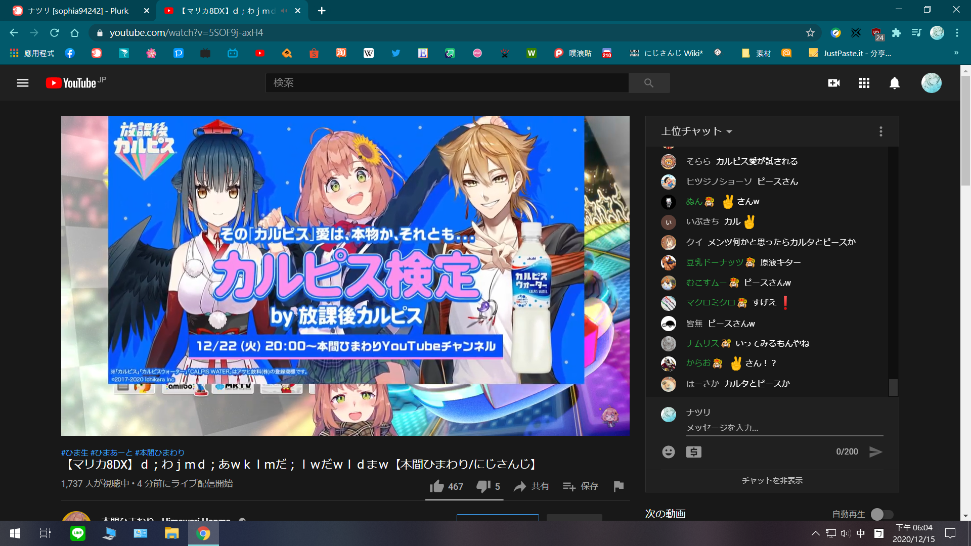Open Chrome media control icon
This screenshot has height=546, width=971.
[916, 33]
